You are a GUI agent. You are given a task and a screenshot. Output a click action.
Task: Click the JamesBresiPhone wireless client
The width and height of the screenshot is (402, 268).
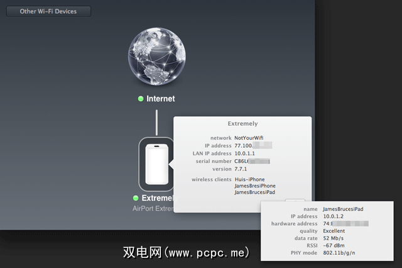pos(255,186)
